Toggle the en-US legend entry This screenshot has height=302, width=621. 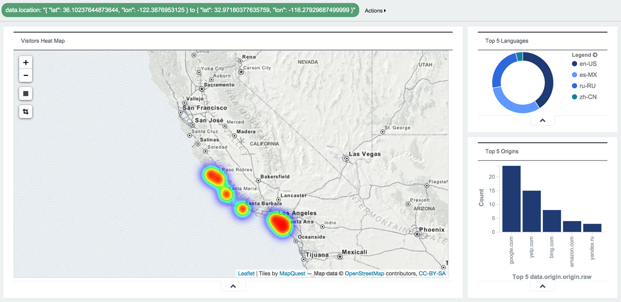pyautogui.click(x=587, y=64)
